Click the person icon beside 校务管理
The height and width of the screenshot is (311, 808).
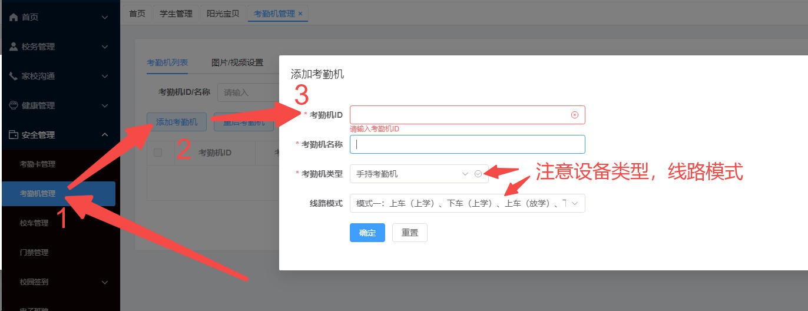pyautogui.click(x=14, y=47)
